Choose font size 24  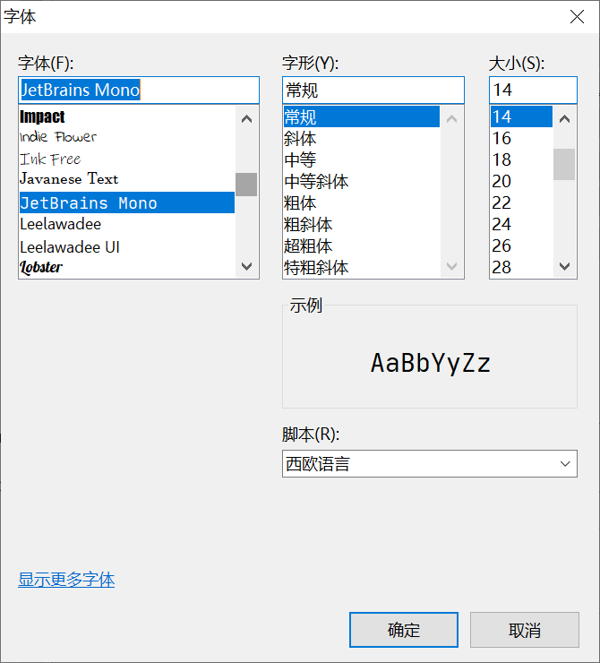pyautogui.click(x=501, y=224)
